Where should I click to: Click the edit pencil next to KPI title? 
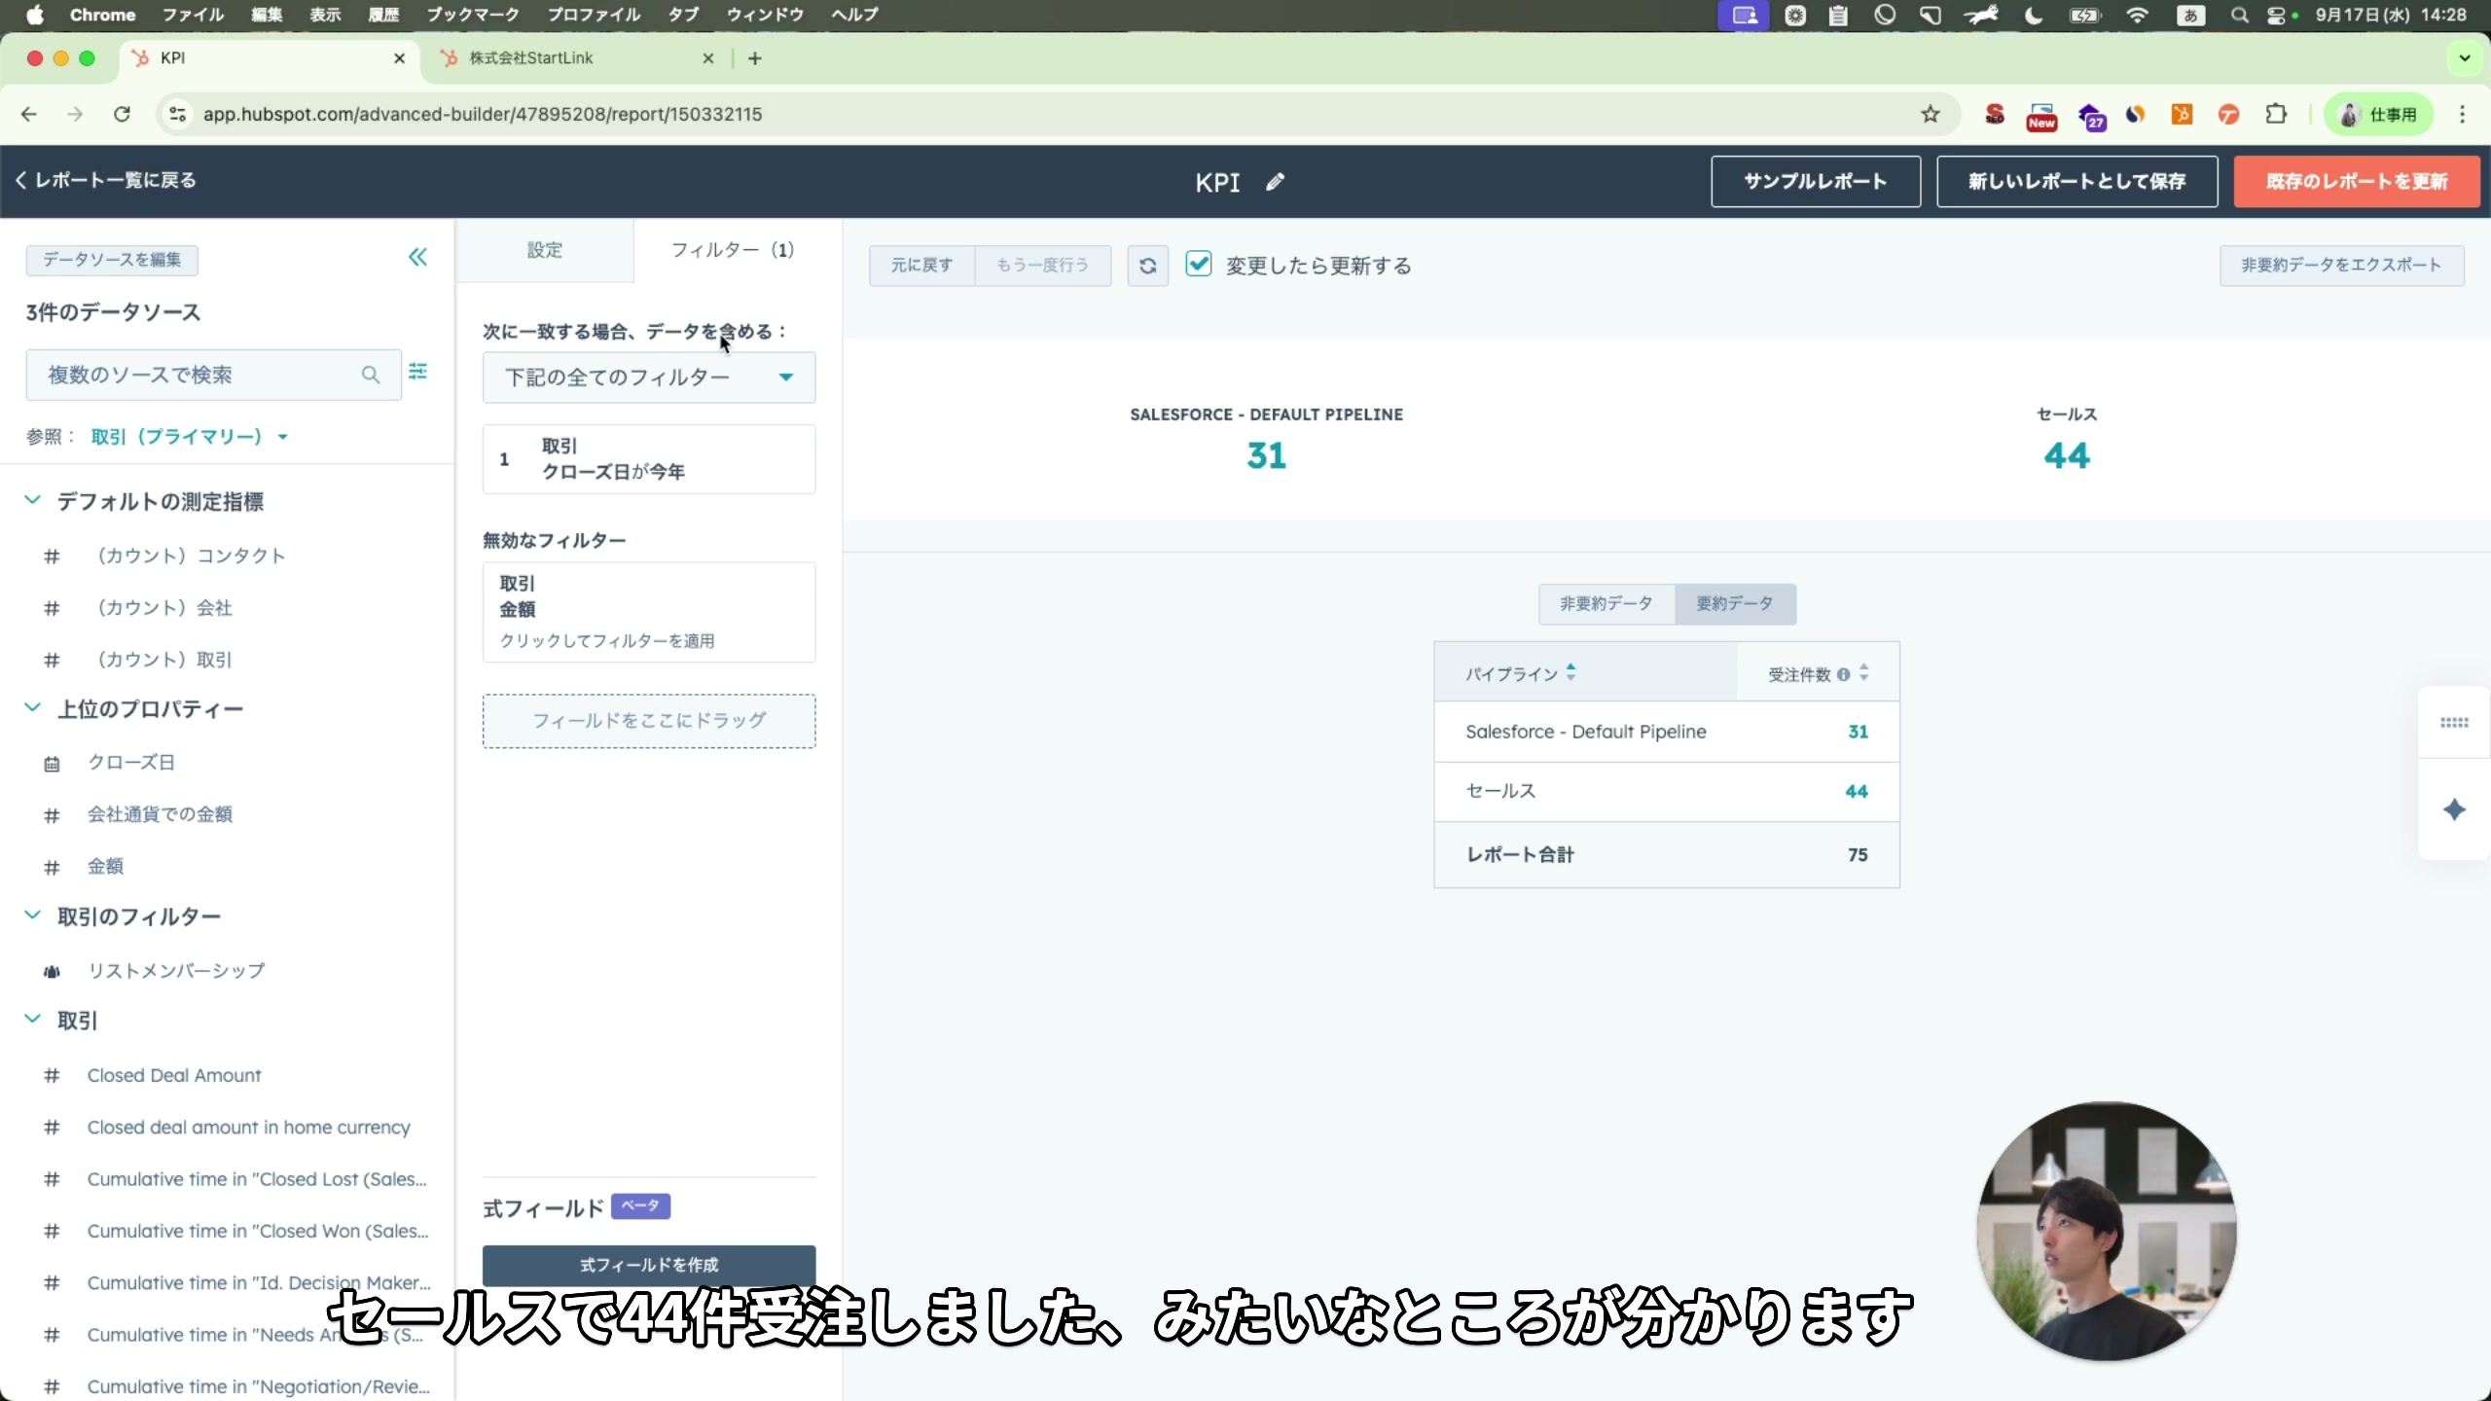click(1275, 182)
